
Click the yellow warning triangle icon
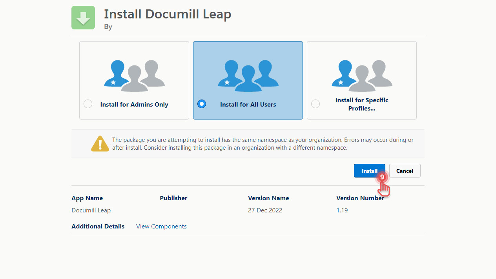(100, 144)
